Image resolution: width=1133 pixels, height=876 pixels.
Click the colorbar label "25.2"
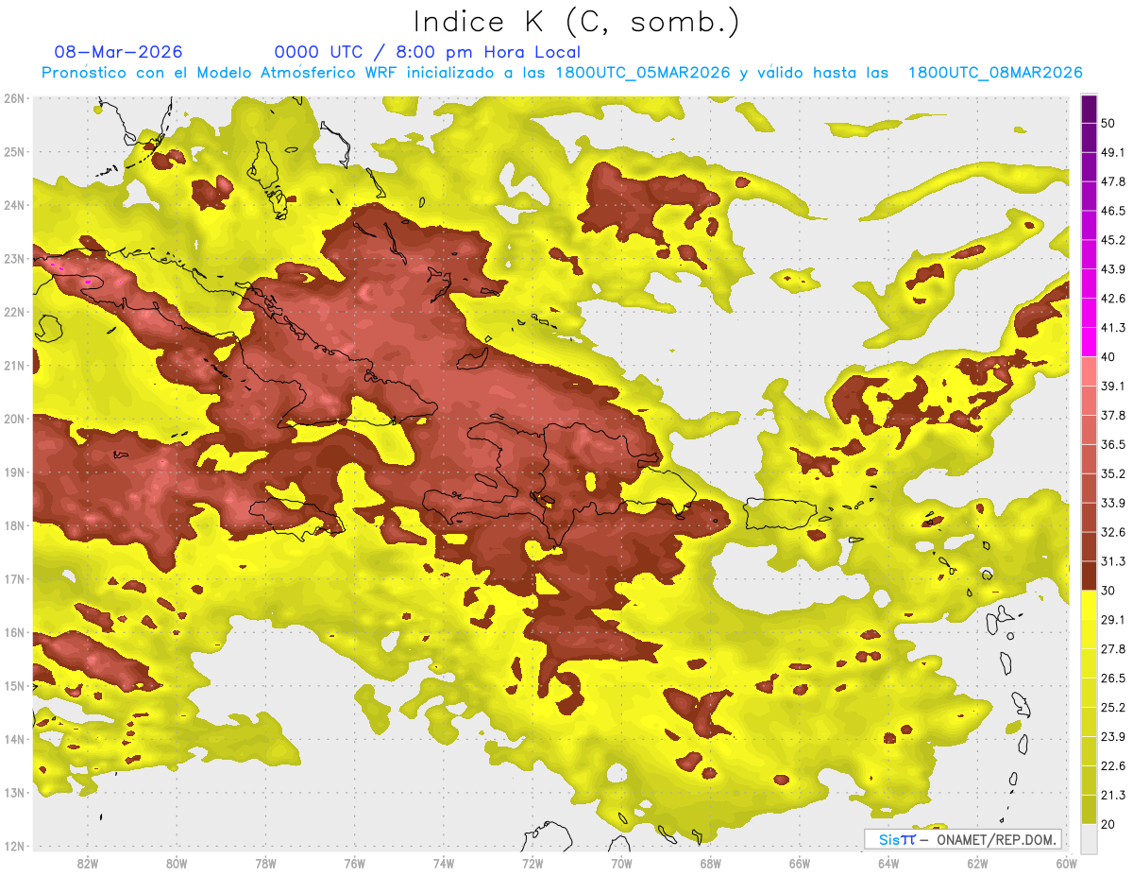pos(1113,708)
